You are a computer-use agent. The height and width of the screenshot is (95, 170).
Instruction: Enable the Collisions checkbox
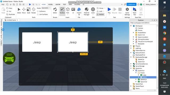(x=38, y=11)
